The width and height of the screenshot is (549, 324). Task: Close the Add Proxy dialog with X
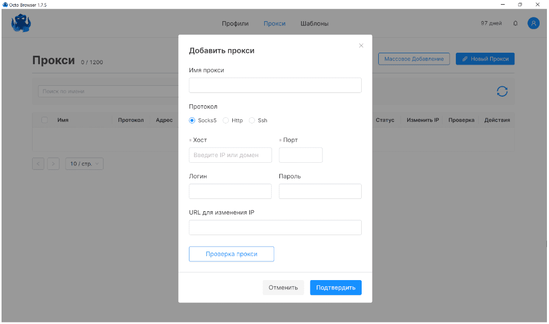[x=361, y=45]
